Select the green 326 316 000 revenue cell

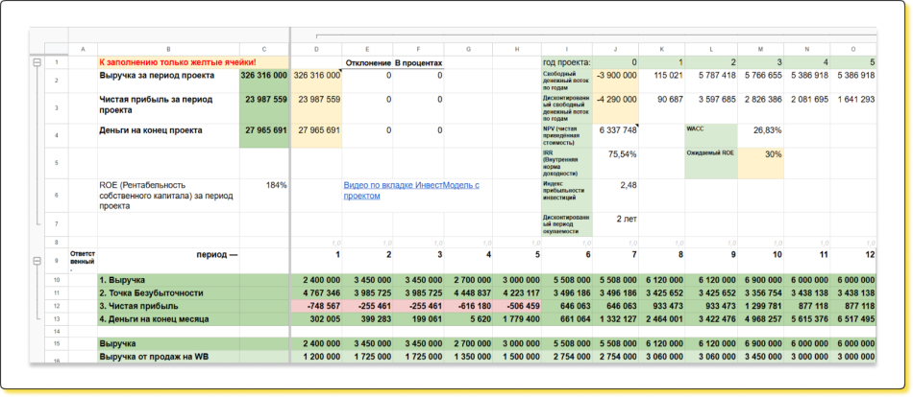[263, 75]
